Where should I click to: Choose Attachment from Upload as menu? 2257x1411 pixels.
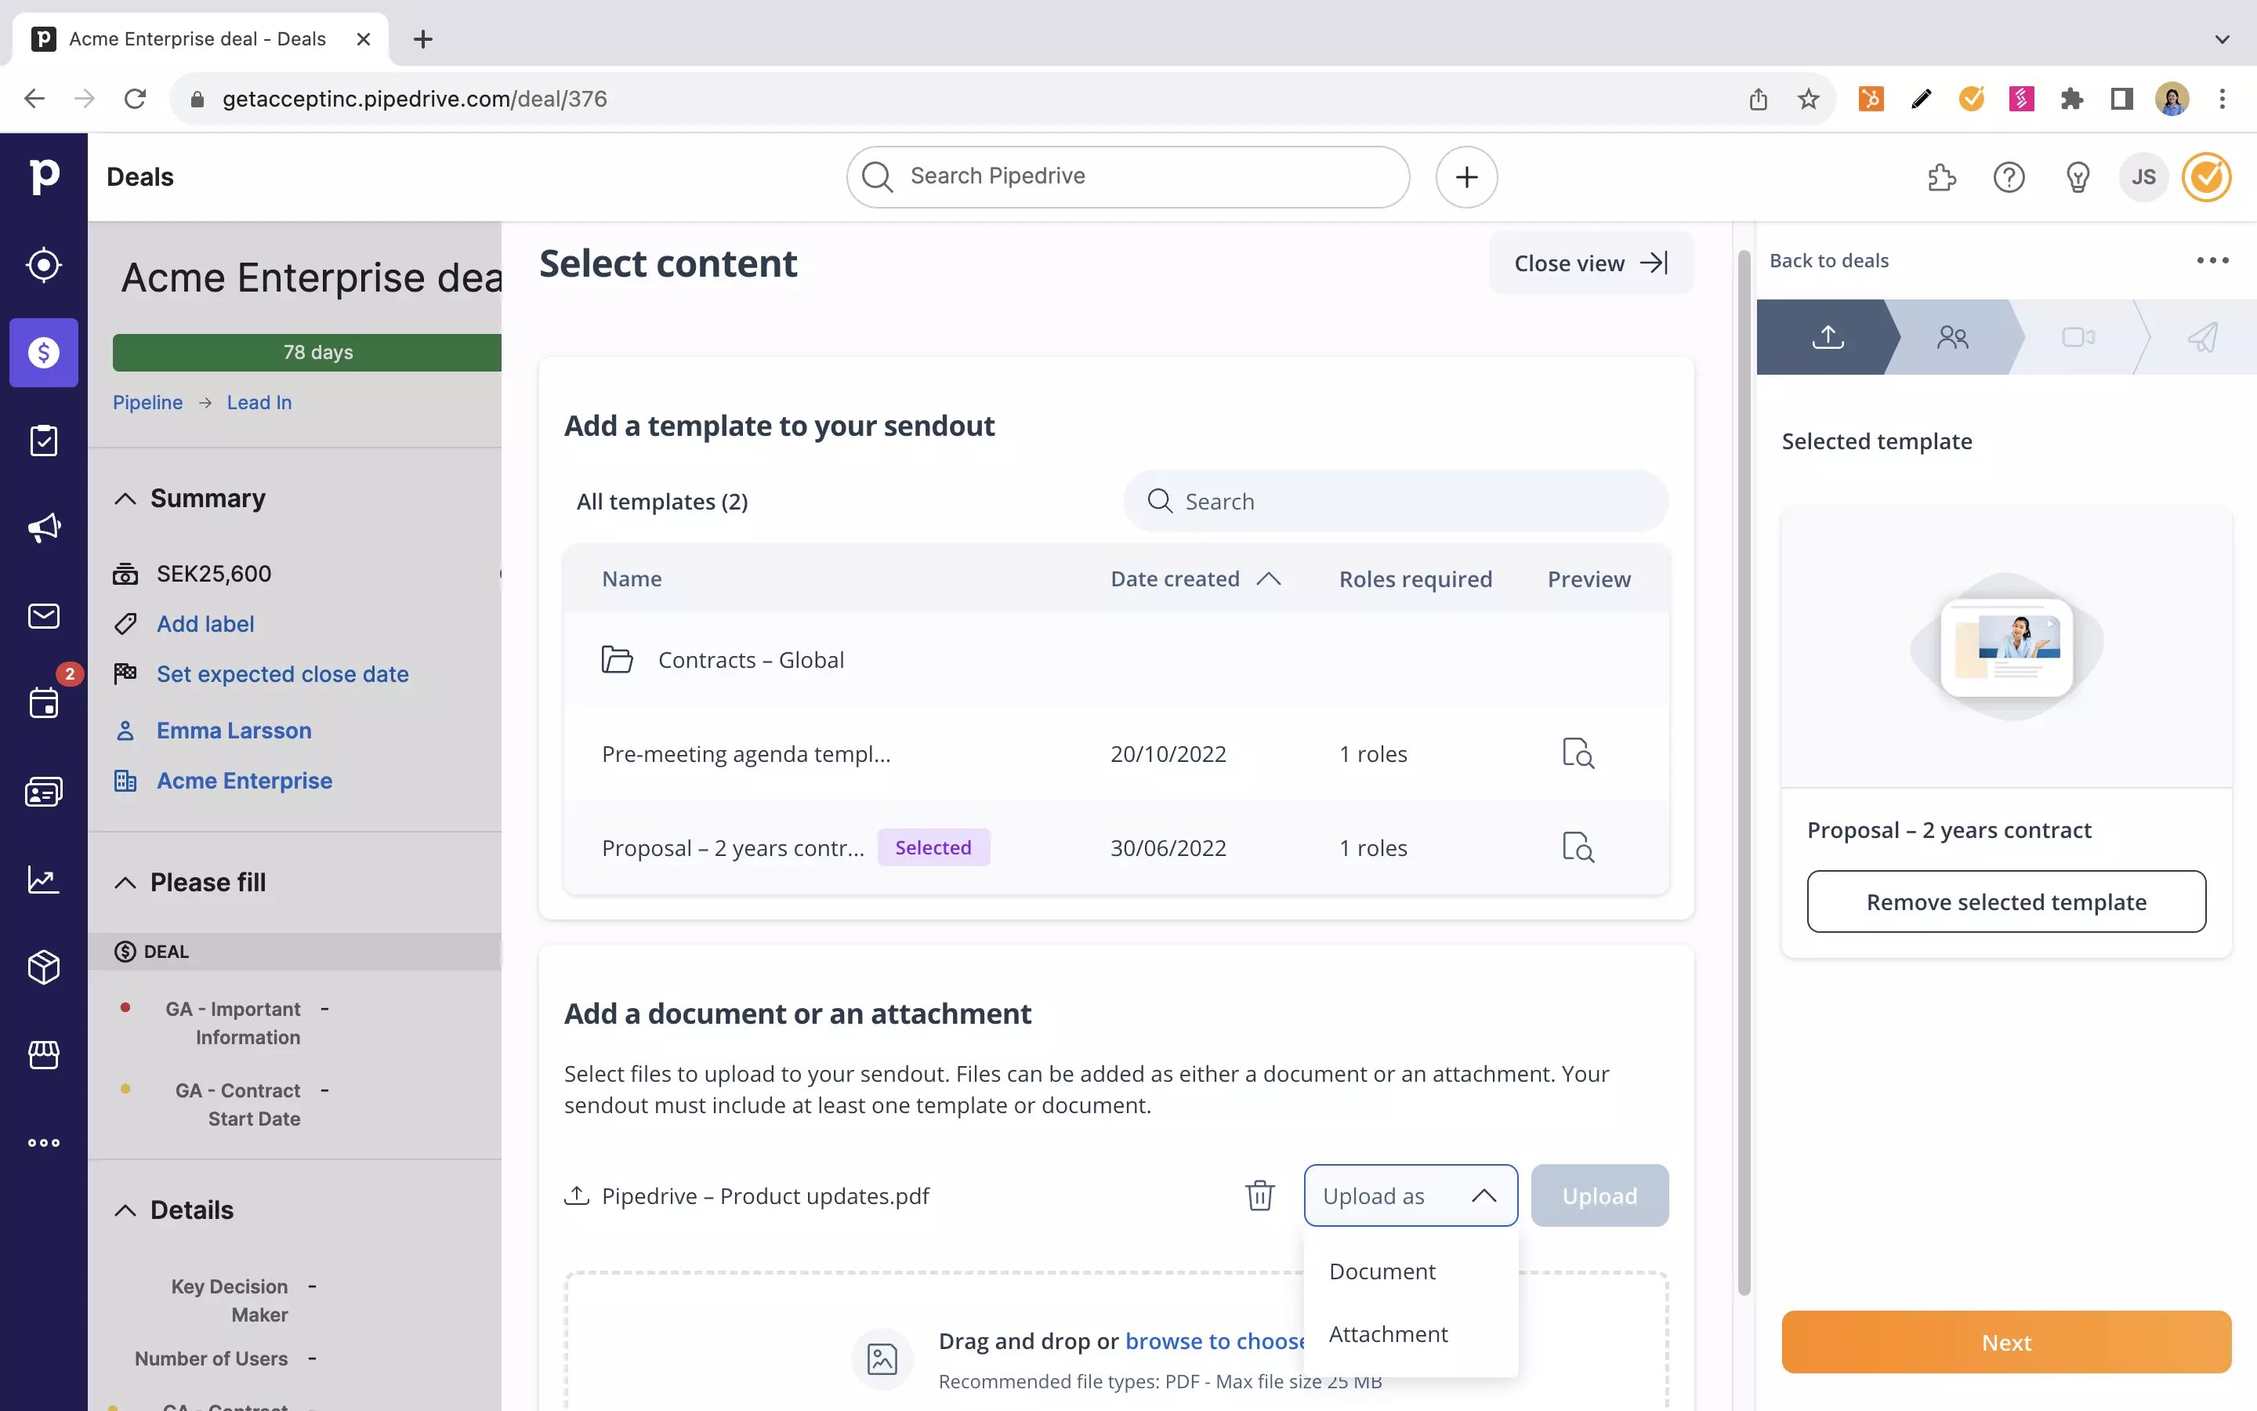1410,1333
